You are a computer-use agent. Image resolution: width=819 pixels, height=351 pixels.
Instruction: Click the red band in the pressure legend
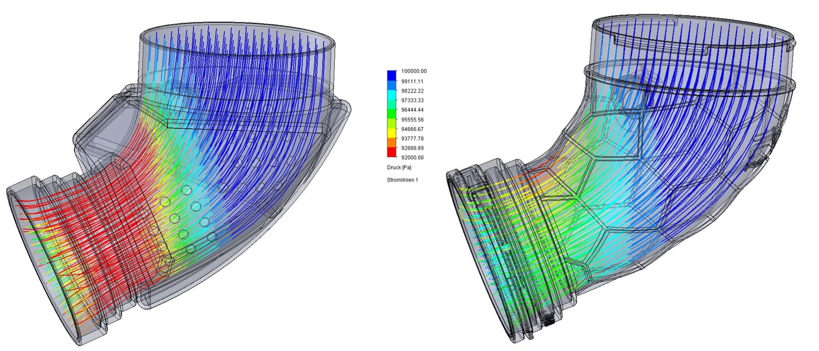pos(392,153)
